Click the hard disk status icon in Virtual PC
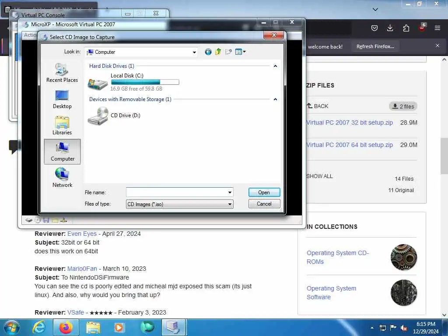The width and height of the screenshot is (448, 336). pyautogui.click(x=28, y=220)
